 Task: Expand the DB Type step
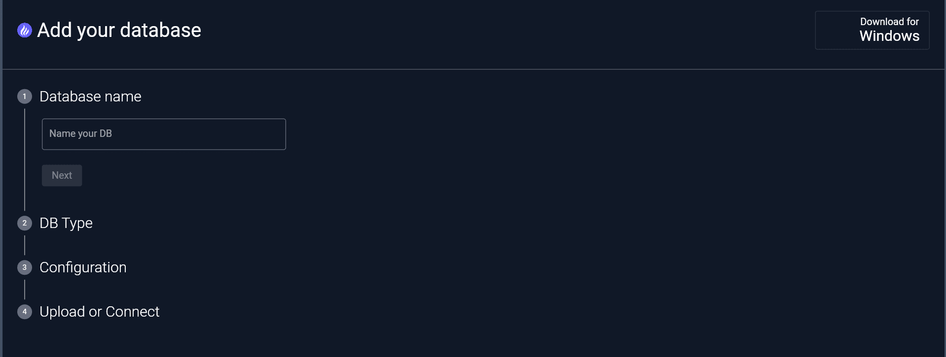pyautogui.click(x=66, y=223)
